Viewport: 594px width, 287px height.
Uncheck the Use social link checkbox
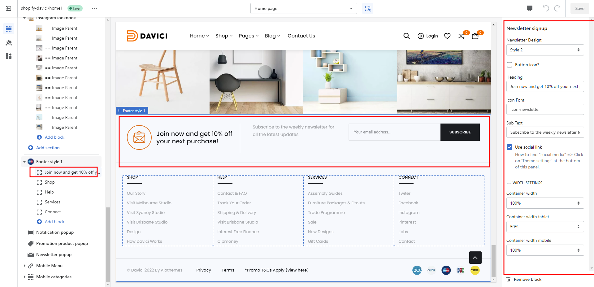pyautogui.click(x=509, y=147)
